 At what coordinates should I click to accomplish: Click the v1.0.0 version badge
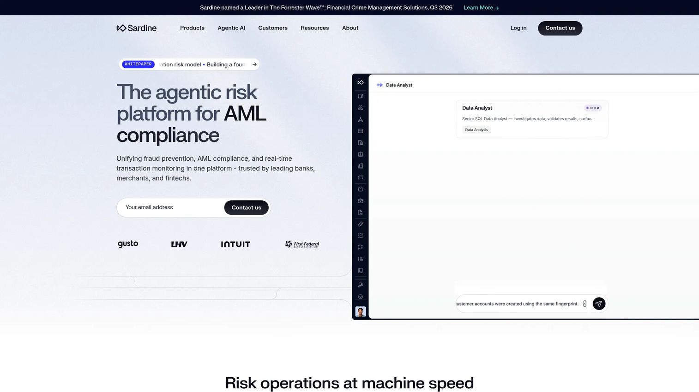pyautogui.click(x=593, y=108)
